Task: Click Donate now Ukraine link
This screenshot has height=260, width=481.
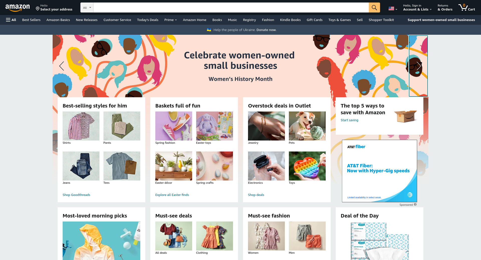Action: pyautogui.click(x=266, y=30)
